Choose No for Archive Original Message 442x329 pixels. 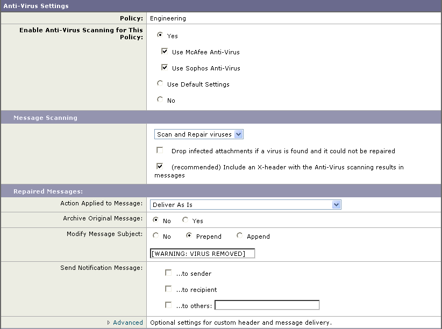click(x=155, y=220)
